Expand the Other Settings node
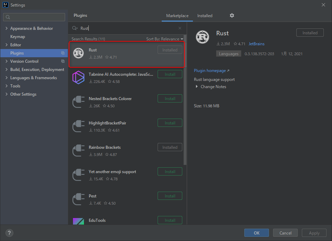 (x=7, y=94)
